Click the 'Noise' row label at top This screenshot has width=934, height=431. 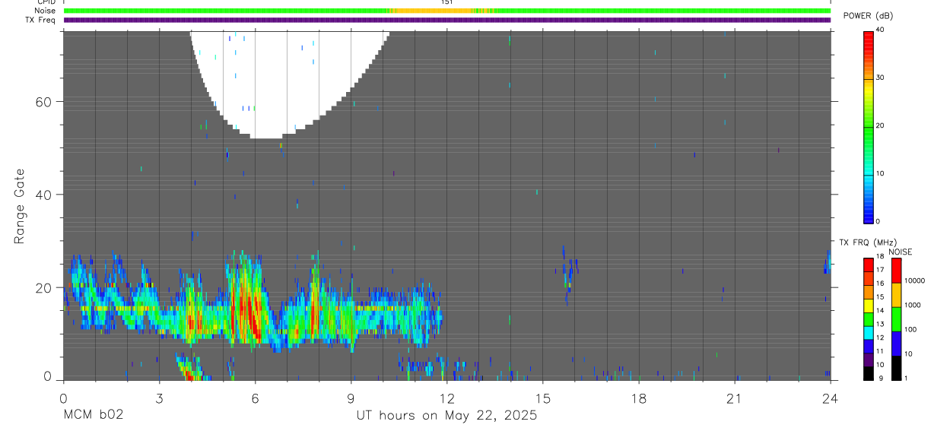pos(46,11)
